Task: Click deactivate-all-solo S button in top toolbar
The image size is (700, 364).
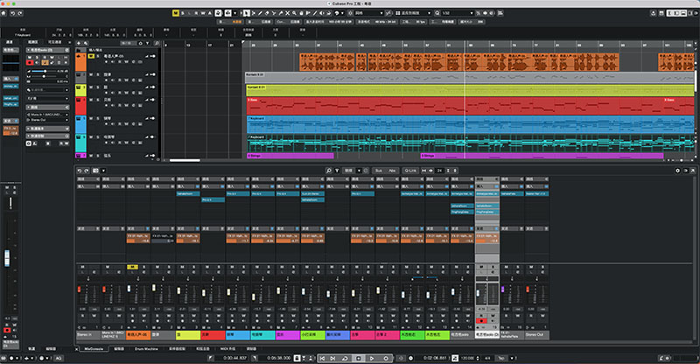Action: (x=183, y=13)
